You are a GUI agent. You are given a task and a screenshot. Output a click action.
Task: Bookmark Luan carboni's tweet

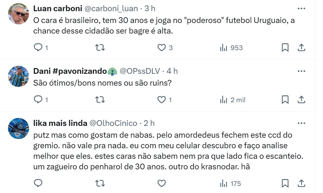pyautogui.click(x=285, y=48)
